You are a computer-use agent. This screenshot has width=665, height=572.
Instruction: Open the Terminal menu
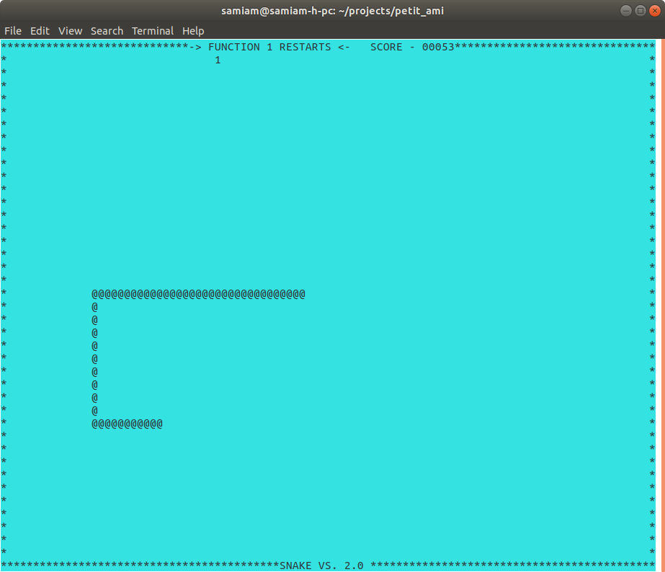coord(153,31)
